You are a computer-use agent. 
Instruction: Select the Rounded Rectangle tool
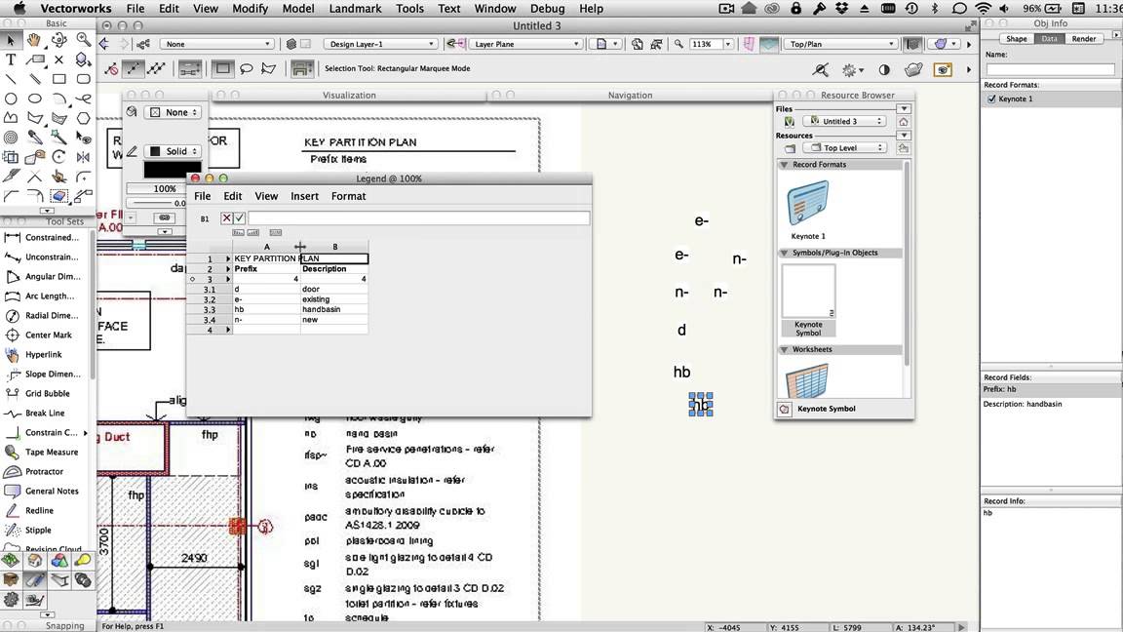tap(83, 79)
